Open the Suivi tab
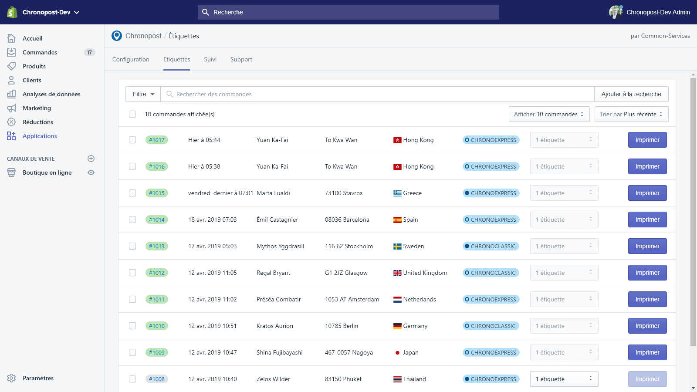The width and height of the screenshot is (697, 392). point(210,59)
